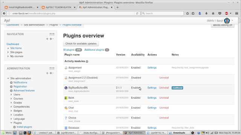The image size is (241, 135).
Task: Uninstall the BigBlueButtonBN plugin
Action: [x=164, y=88]
